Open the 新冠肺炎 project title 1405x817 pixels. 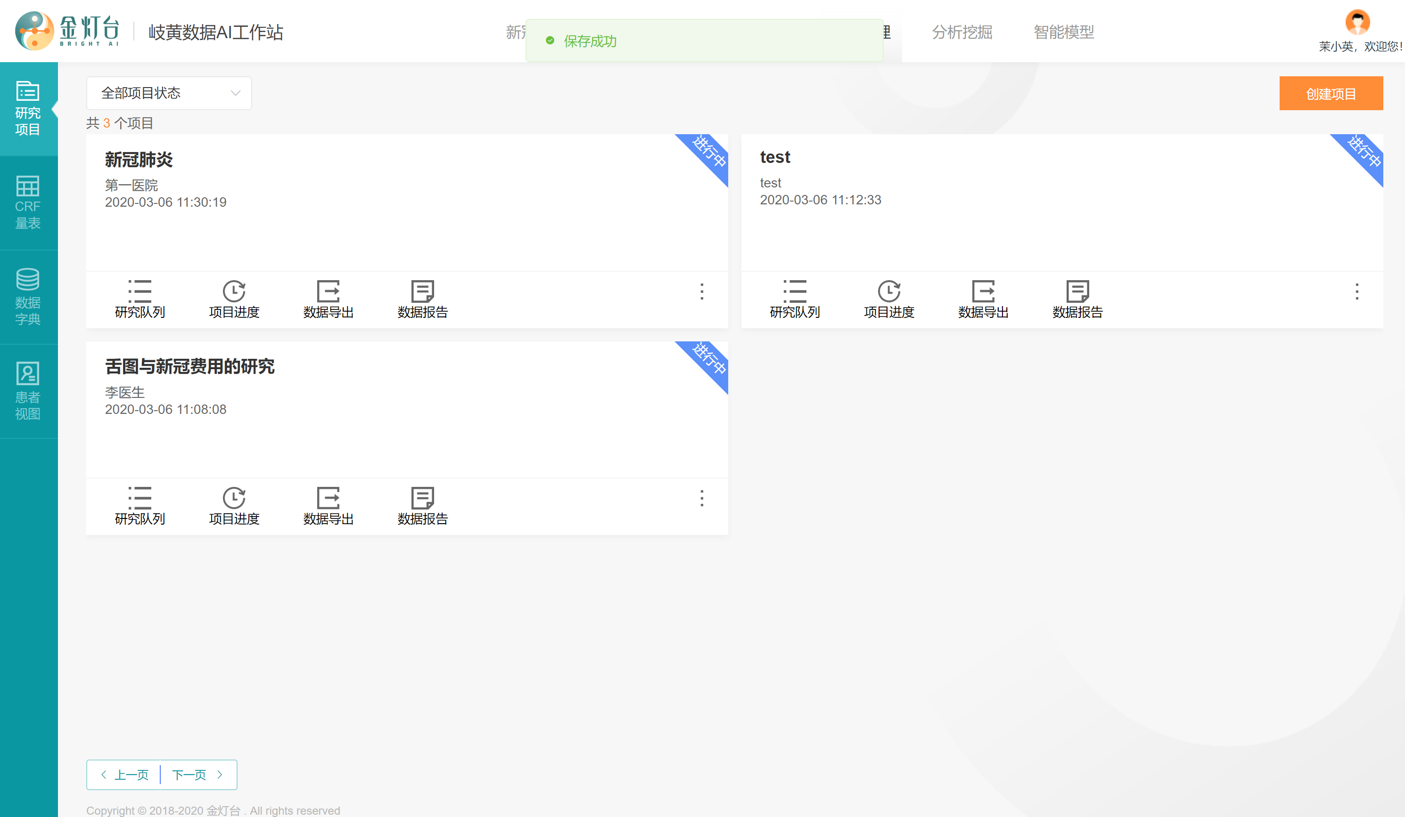pyautogui.click(x=139, y=160)
